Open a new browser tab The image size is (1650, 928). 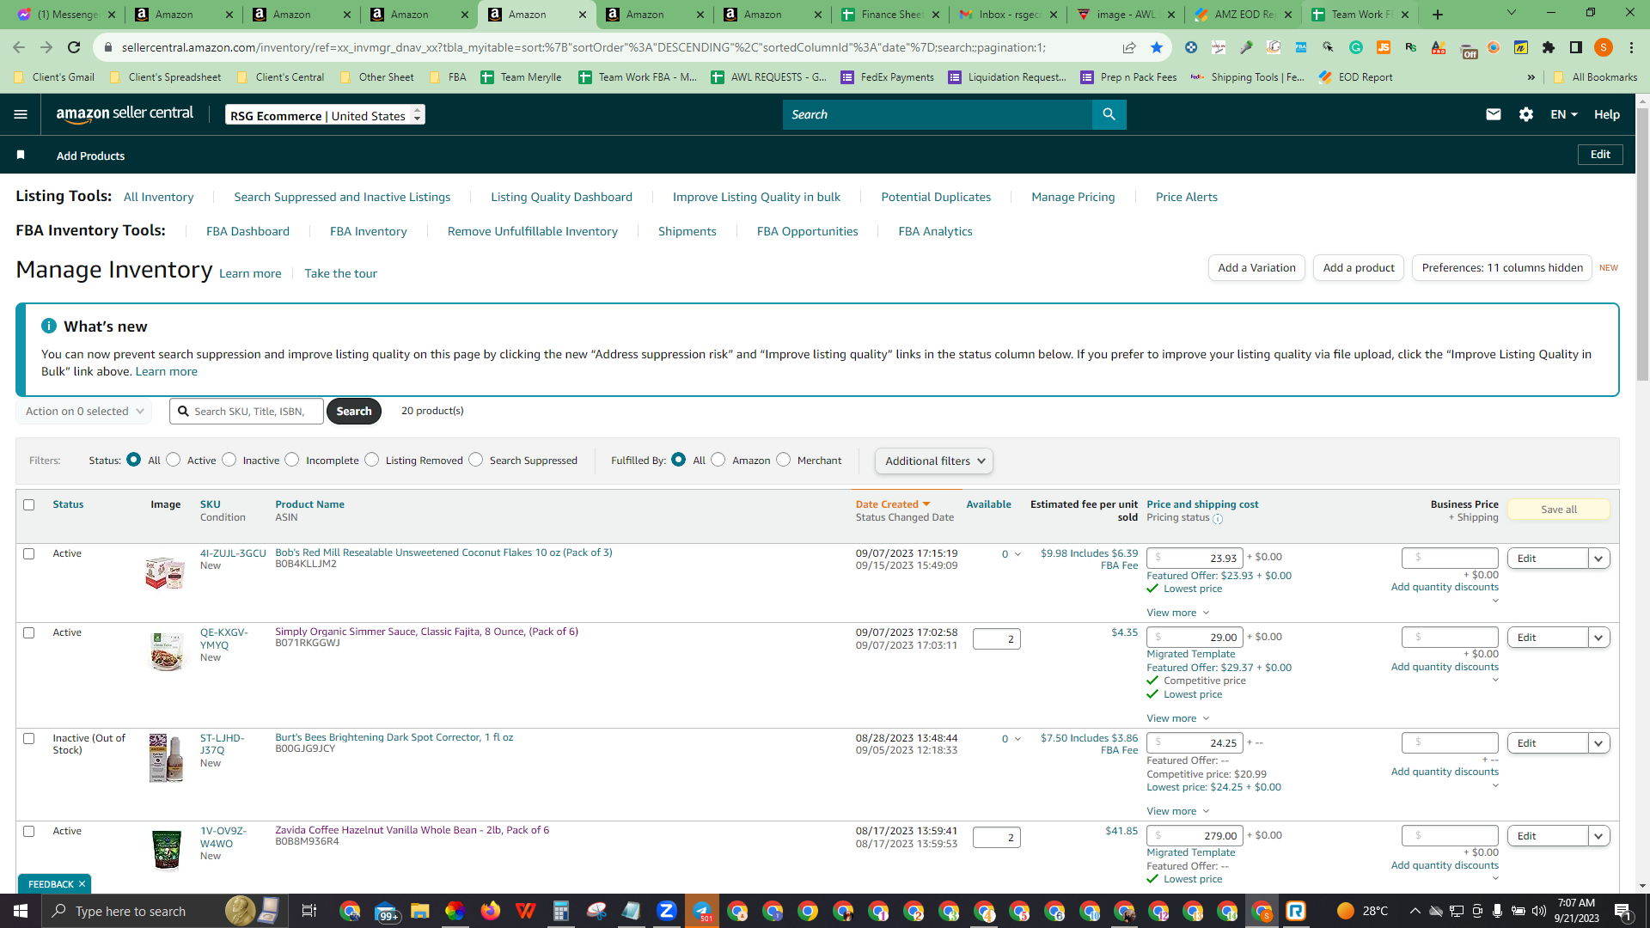point(1438,15)
